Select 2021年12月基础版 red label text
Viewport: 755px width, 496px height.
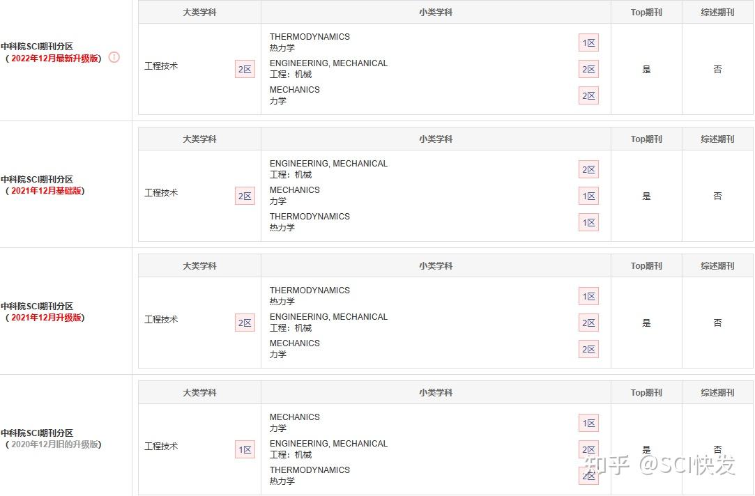point(47,191)
